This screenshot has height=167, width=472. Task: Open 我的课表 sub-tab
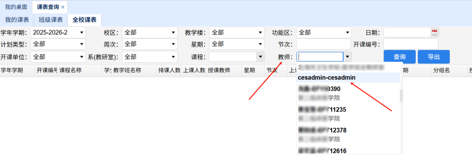17,20
